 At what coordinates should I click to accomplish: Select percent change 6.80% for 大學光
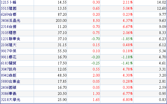128,100
